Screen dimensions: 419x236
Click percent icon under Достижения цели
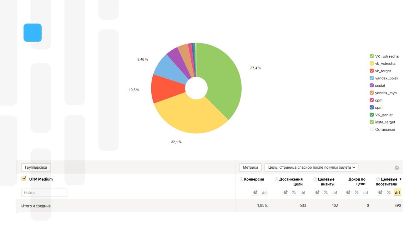coord(294,192)
